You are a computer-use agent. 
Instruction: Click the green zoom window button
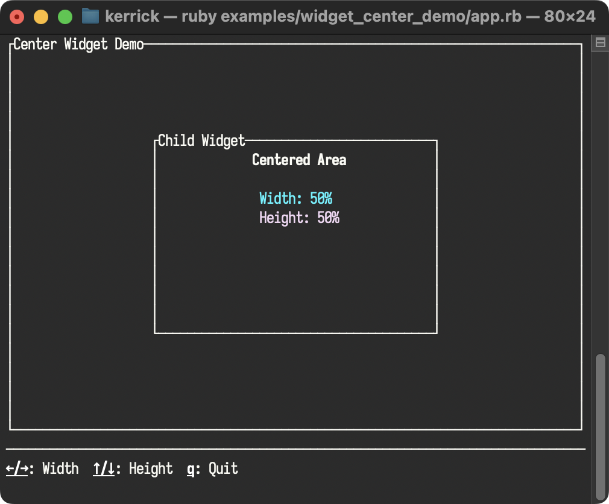pyautogui.click(x=65, y=17)
